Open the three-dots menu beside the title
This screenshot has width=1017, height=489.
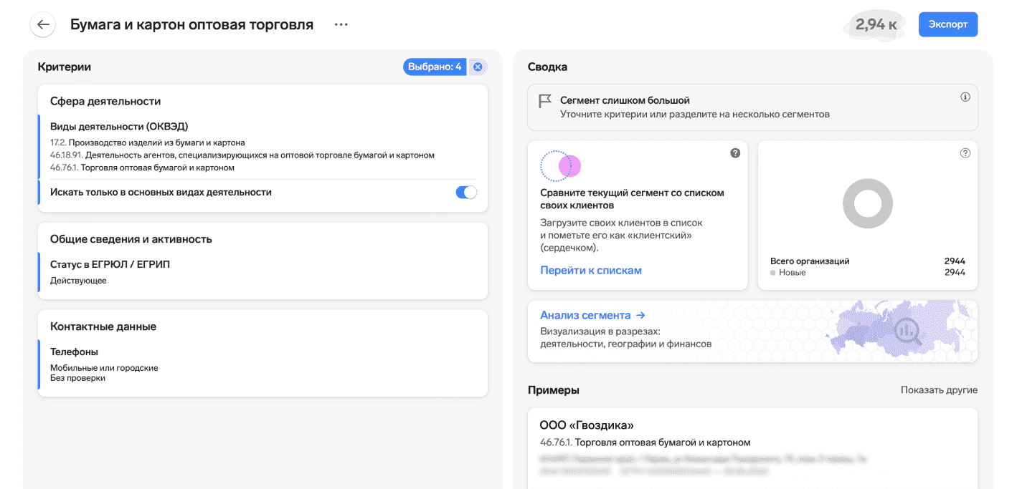(341, 24)
